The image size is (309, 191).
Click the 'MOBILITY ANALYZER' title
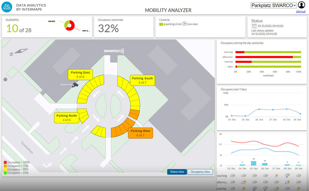tap(168, 10)
